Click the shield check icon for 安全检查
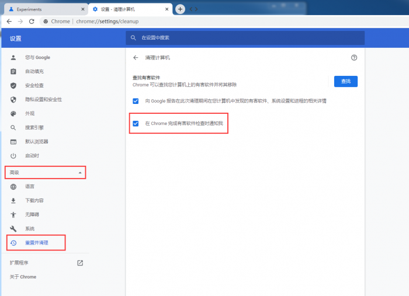Screen dimensions: 409x296 [x=13, y=85]
